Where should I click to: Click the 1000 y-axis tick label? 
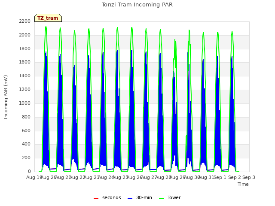pyautogui.click(x=25, y=103)
